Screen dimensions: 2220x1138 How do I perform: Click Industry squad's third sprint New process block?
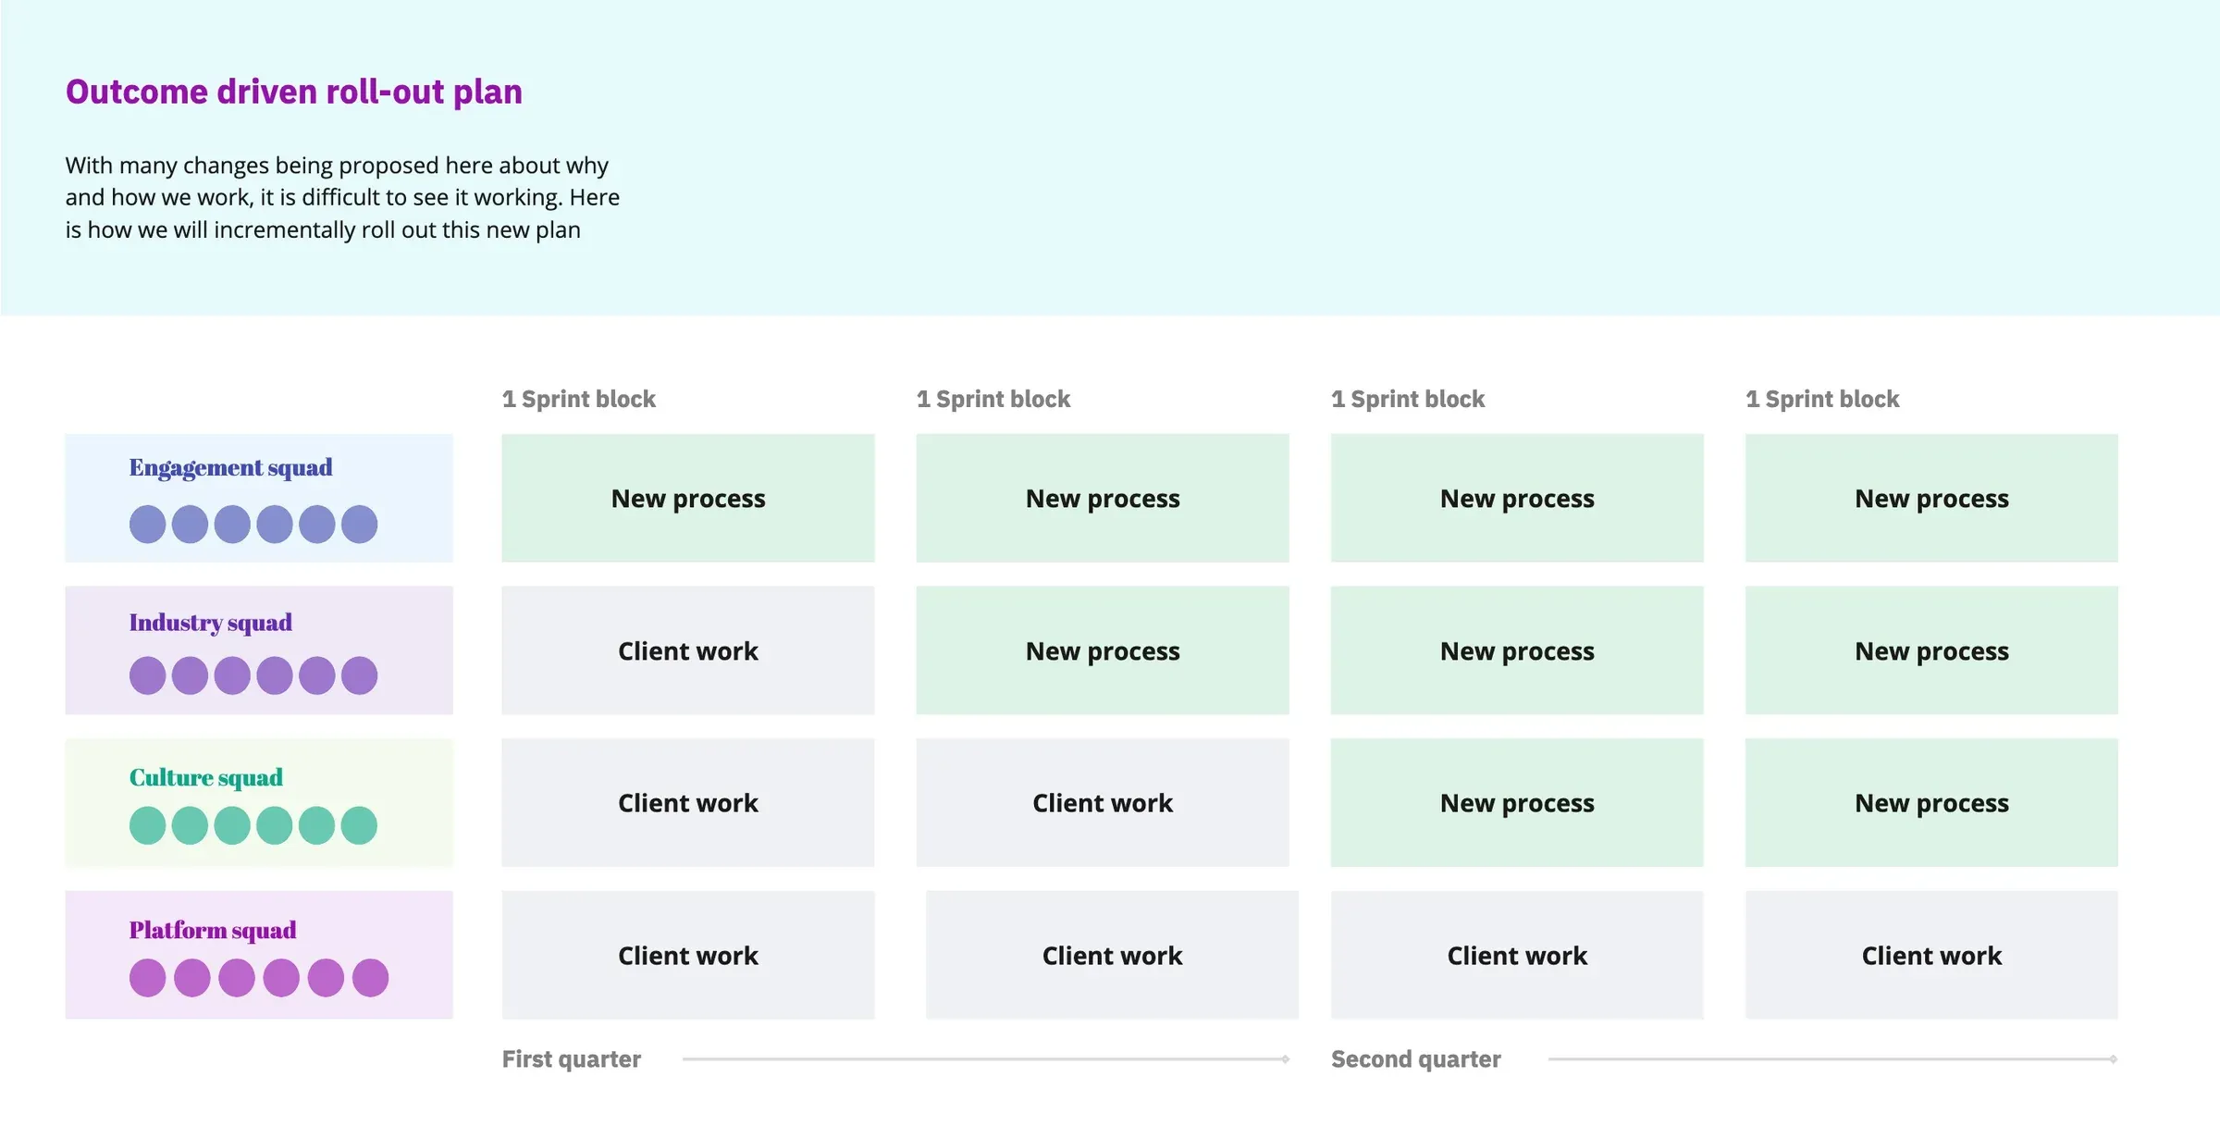tap(1517, 650)
